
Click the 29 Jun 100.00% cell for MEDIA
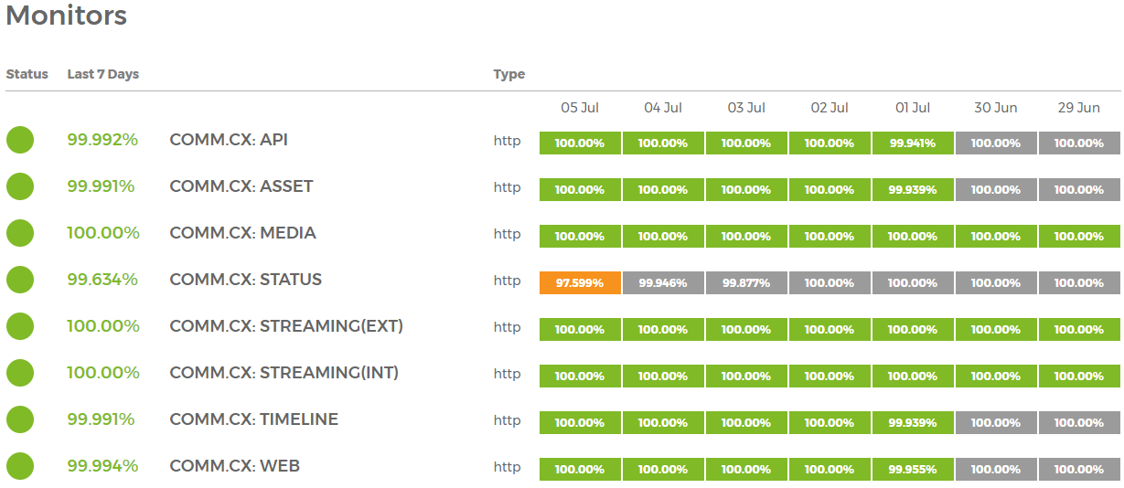[x=1079, y=237]
